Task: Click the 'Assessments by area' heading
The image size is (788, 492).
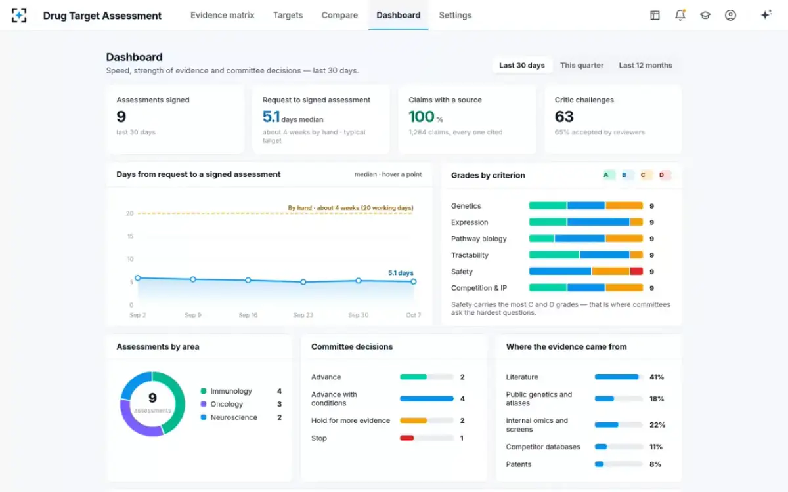Action: [158, 346]
